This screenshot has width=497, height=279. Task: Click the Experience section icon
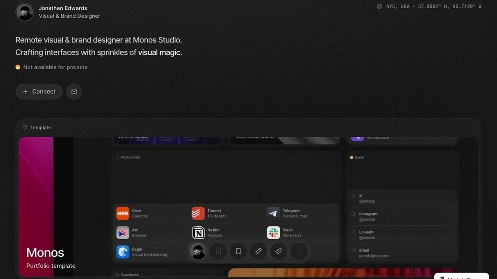point(117,275)
